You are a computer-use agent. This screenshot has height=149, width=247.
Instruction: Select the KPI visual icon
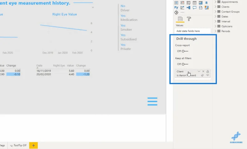pyautogui.click(x=182, y=3)
